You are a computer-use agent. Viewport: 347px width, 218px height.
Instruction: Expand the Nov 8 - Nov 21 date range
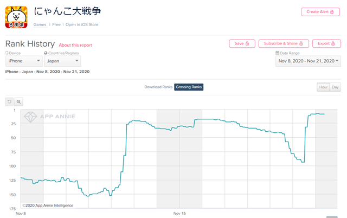coord(308,61)
